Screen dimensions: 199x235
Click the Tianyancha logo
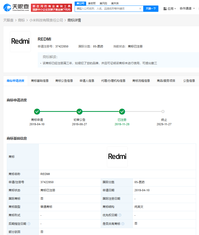click(x=16, y=8)
